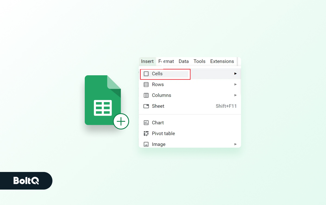Viewport: 326px width, 205px height.
Task: Open the Tools menu
Action: click(x=199, y=61)
